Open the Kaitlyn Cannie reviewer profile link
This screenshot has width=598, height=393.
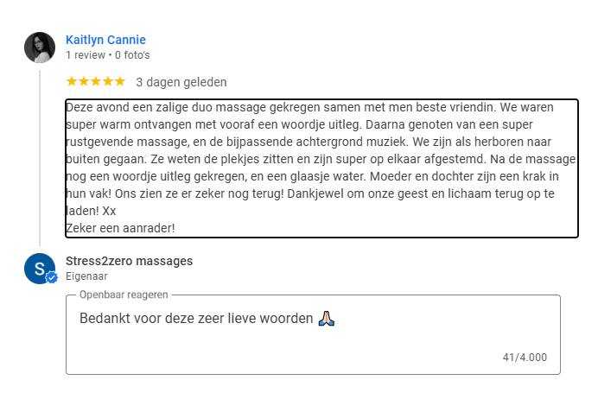[x=105, y=40]
